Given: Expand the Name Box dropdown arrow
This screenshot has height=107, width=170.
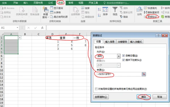Looking at the screenshot, I should tap(17, 28).
